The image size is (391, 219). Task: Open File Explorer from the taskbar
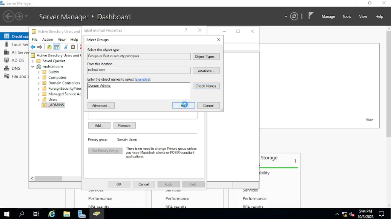(x=67, y=214)
